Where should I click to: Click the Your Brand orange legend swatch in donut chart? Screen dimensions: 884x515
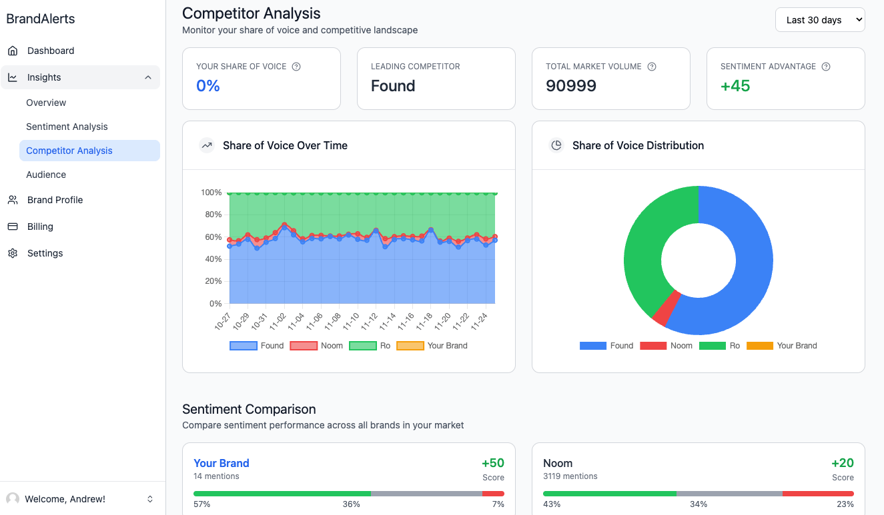759,346
